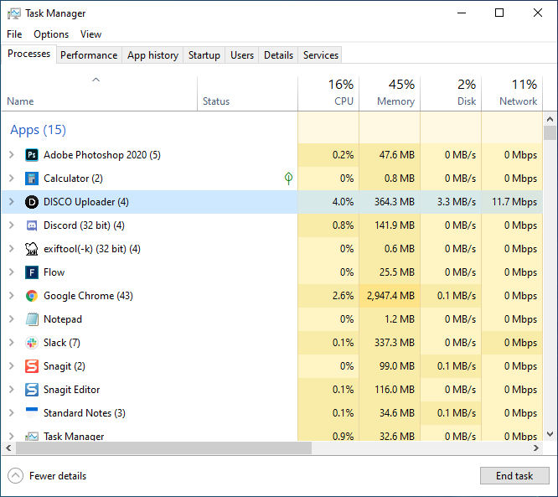The image size is (558, 497).
Task: Sort by Network column header
Action: [x=512, y=93]
